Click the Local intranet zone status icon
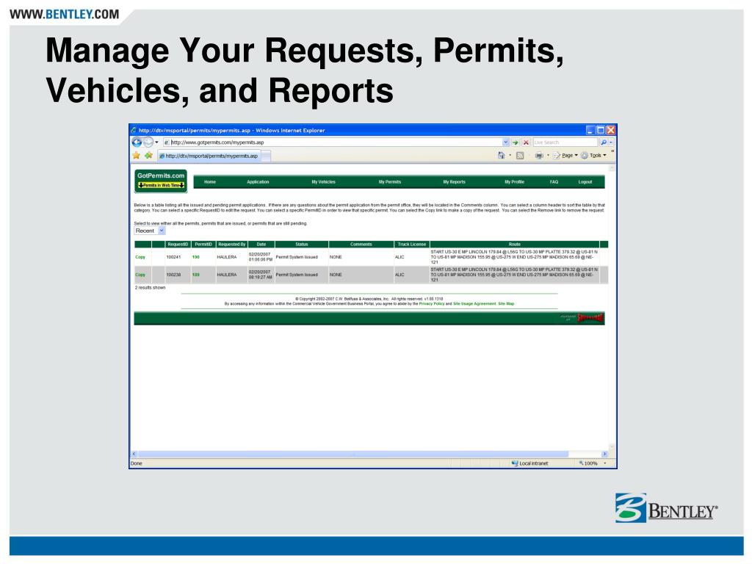 (x=515, y=463)
